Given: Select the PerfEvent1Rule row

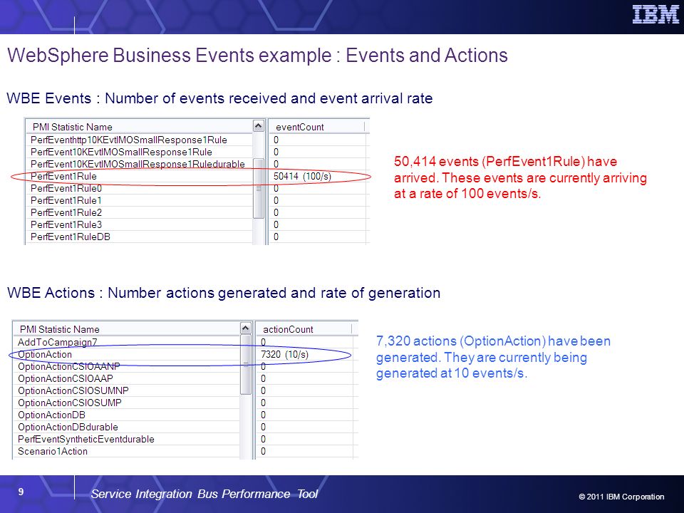Looking at the screenshot, I should [197, 176].
